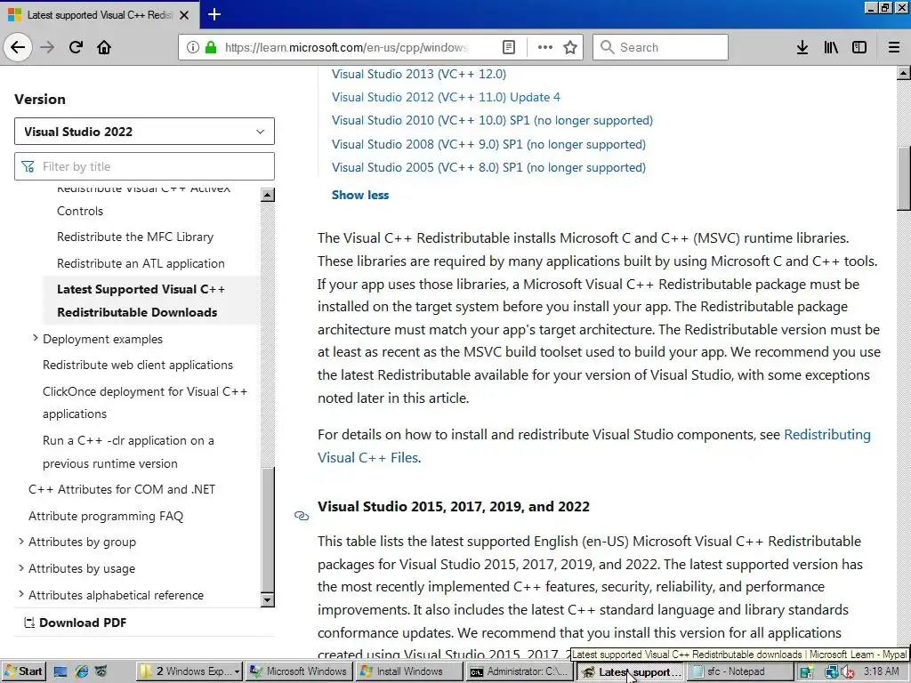Toggle the browser sidebar
The height and width of the screenshot is (683, 911).
859,47
